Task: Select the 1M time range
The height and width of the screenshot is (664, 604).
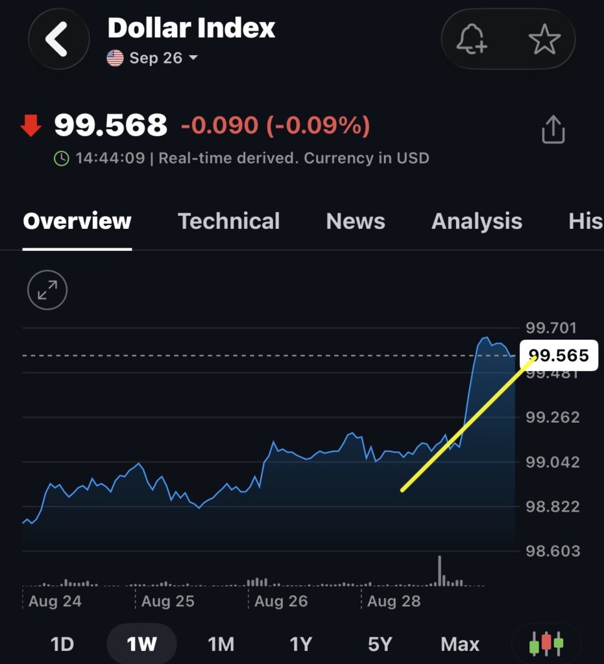Action: (221, 644)
